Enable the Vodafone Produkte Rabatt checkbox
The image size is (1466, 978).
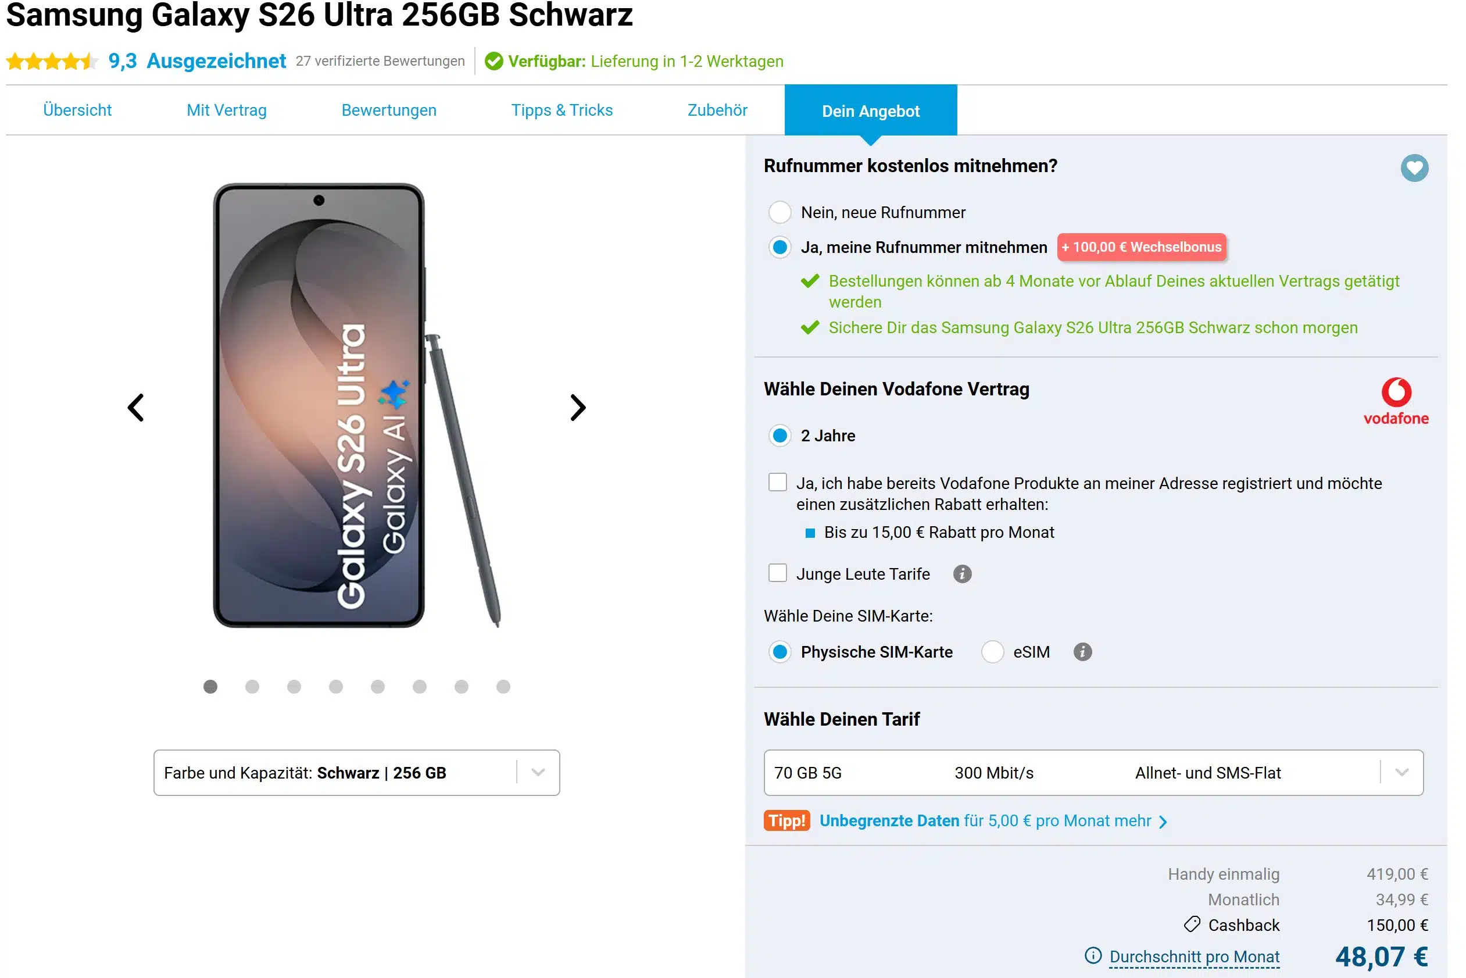point(778,481)
